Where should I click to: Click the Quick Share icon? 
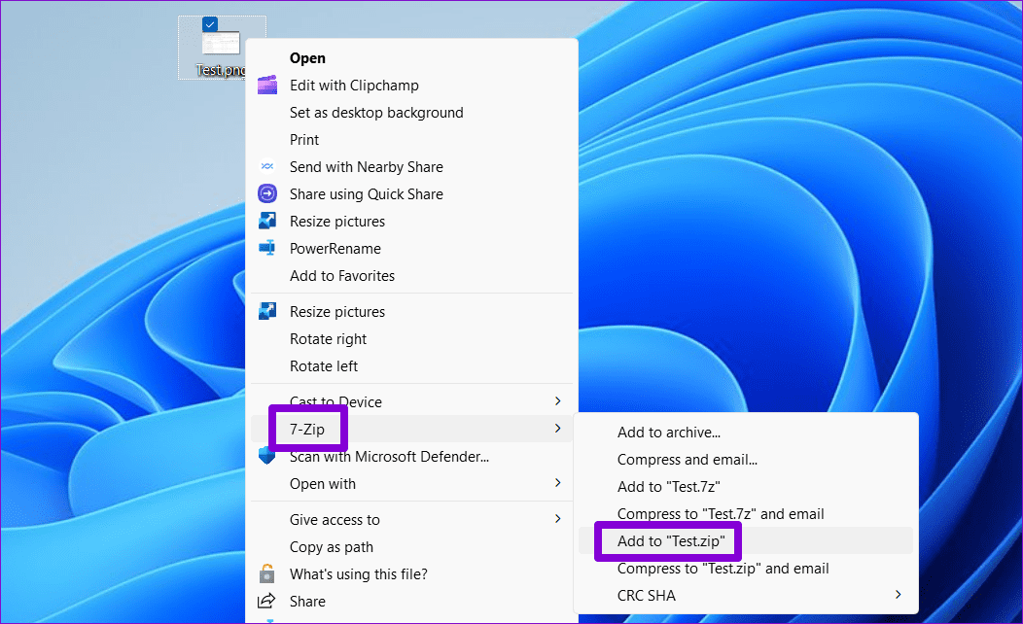pos(267,193)
